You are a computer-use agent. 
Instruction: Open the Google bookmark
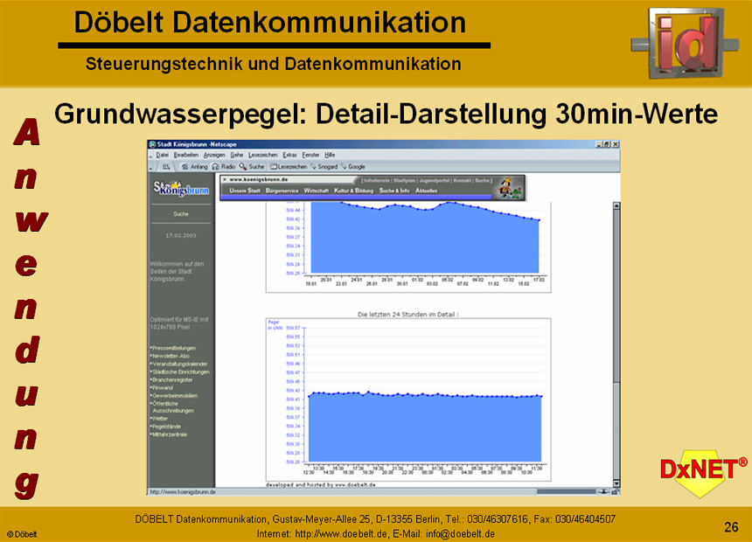[x=353, y=166]
